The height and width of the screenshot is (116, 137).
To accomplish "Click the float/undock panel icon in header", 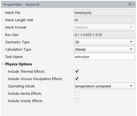I will tap(130, 4).
